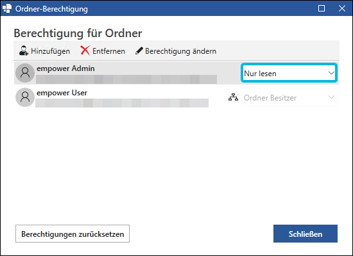Select the Berechtigung ändern text
Screen dimensions: 353x256
pos(180,51)
